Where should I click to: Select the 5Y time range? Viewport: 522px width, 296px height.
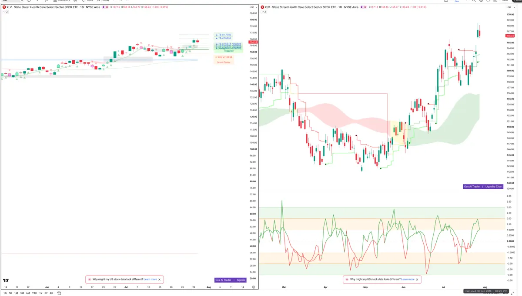pyautogui.click(x=46, y=293)
